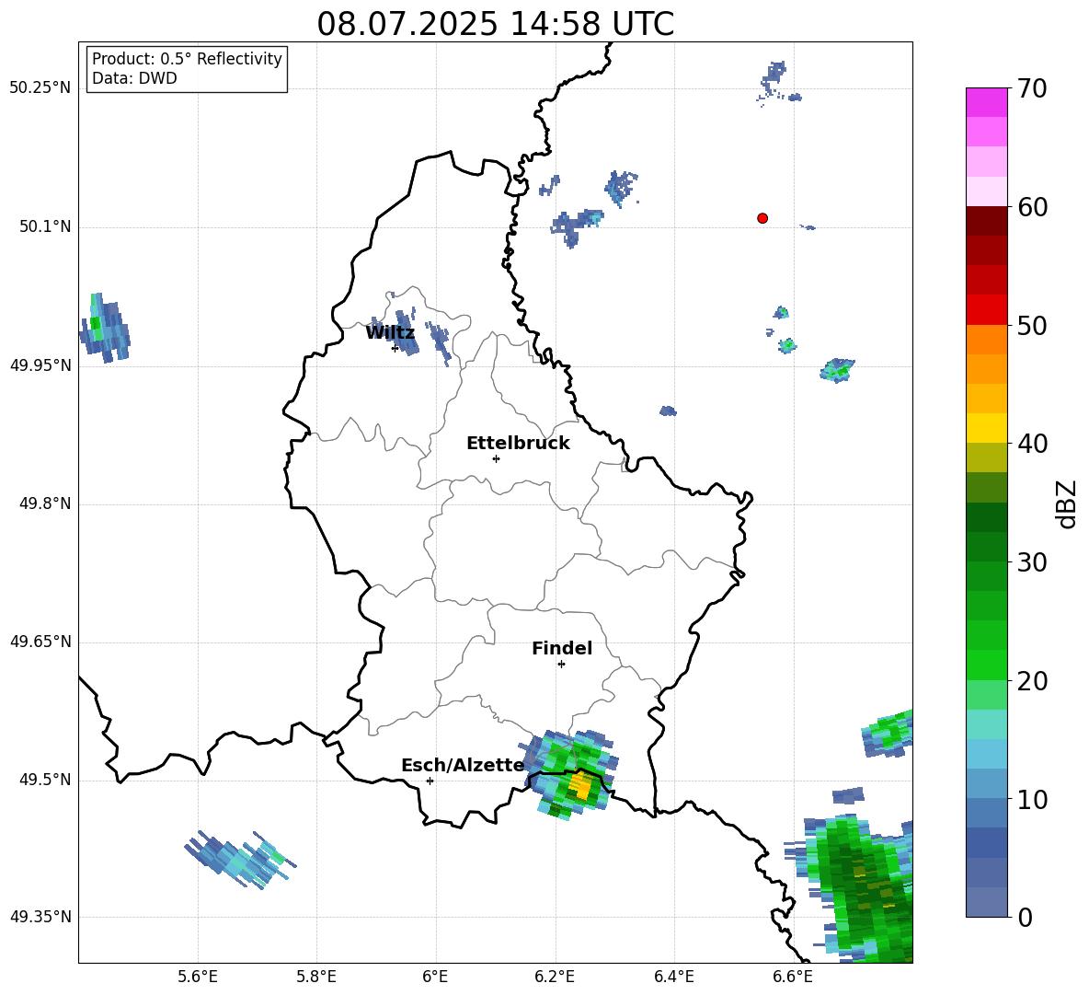
Task: Click the 49.5°N latitude label
Action: [45, 780]
